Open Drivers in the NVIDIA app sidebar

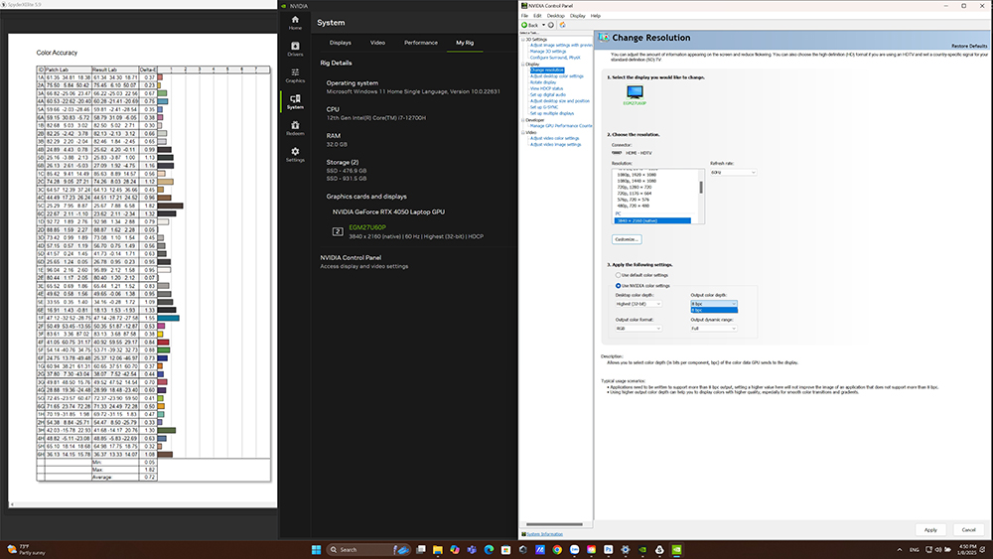click(x=295, y=49)
